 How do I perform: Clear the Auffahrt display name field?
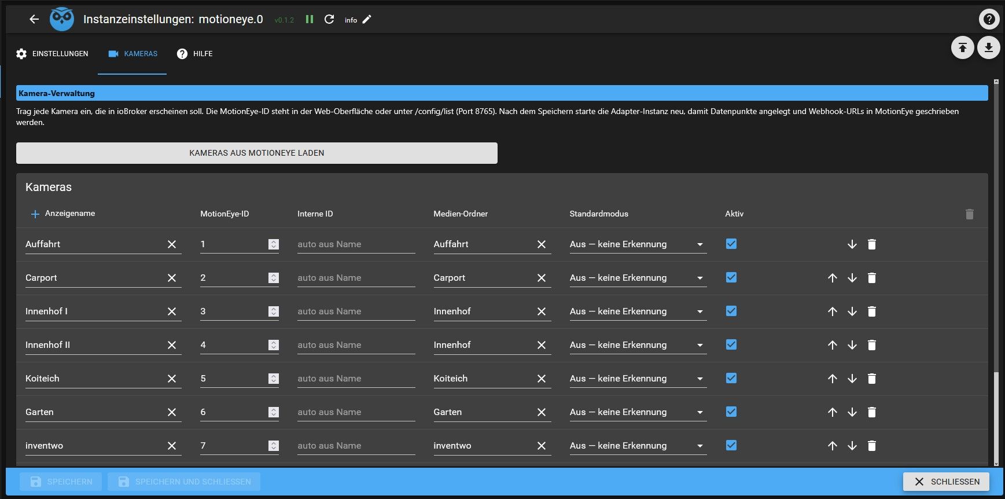click(172, 244)
